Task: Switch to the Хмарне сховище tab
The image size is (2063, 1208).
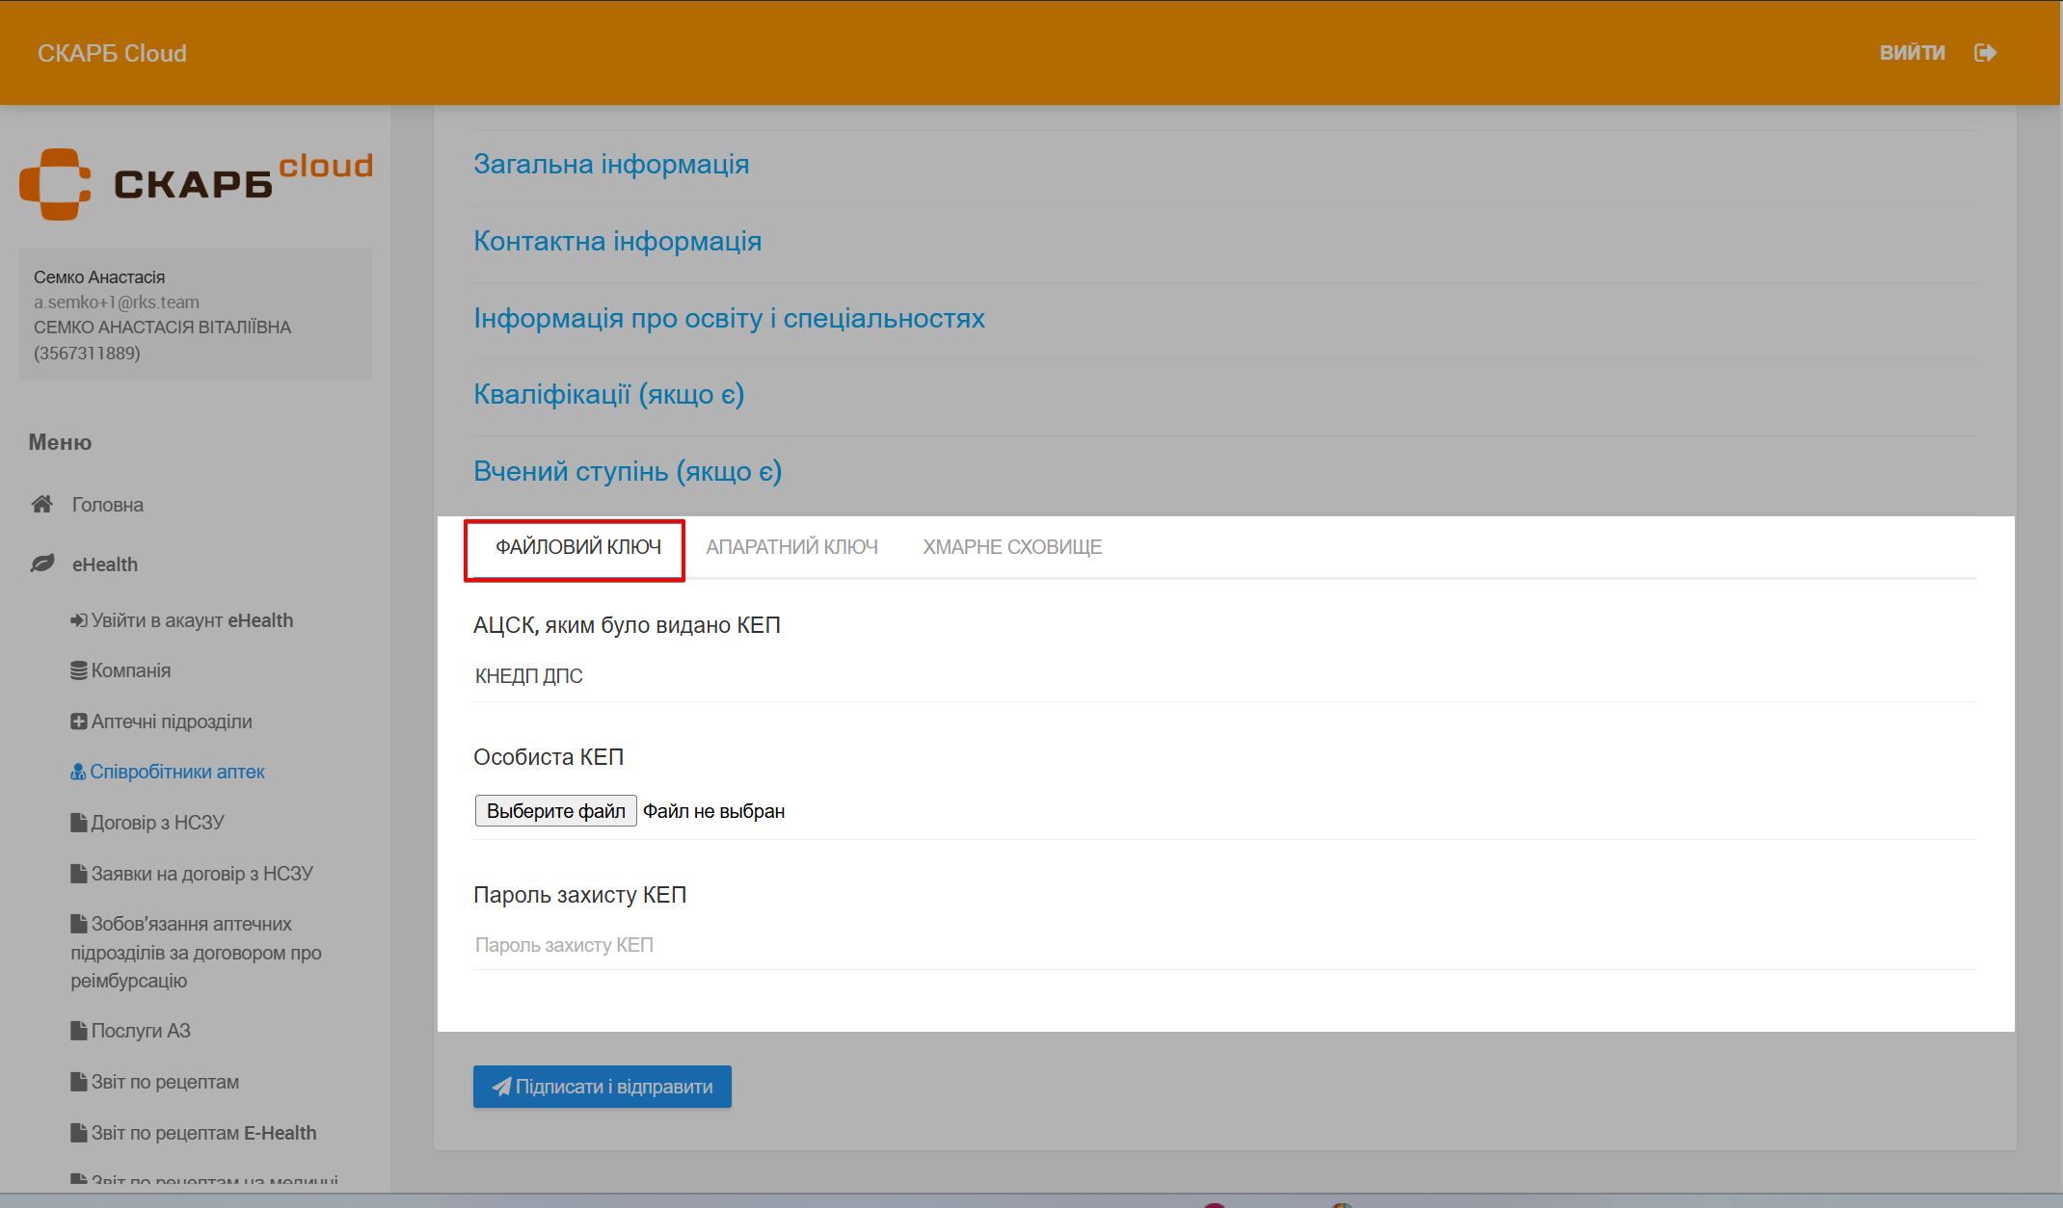Action: [1012, 547]
